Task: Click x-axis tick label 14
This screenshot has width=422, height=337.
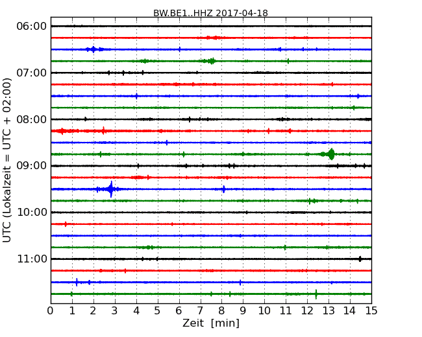Action: click(349, 311)
